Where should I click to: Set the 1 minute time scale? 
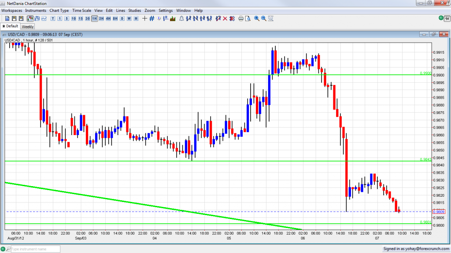coord(59,18)
